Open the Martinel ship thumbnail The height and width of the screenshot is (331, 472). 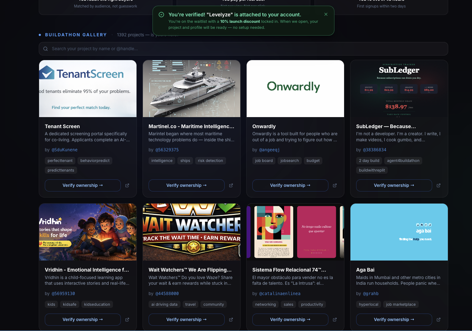tap(192, 89)
